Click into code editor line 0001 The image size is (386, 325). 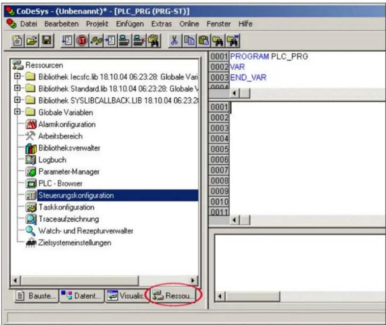click(x=308, y=107)
